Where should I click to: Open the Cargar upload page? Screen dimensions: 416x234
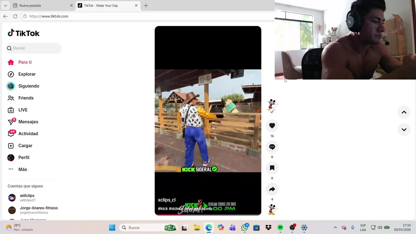[20, 146]
